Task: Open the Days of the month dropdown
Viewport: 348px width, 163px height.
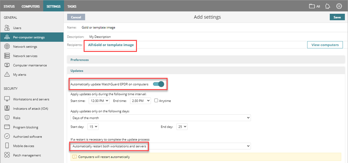Action: click(x=161, y=118)
